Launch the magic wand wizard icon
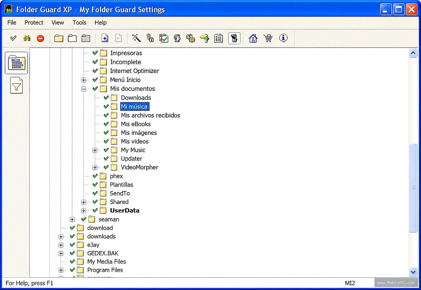Viewport: 421px width, 290px height. [x=136, y=38]
